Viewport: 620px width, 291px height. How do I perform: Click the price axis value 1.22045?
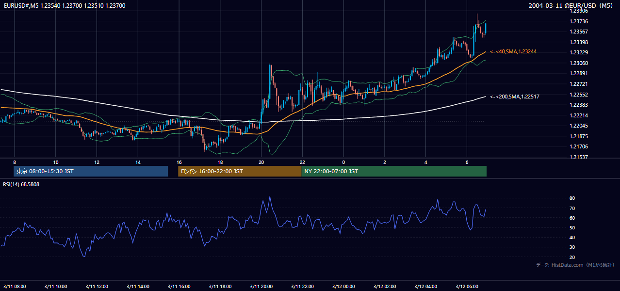579,126
